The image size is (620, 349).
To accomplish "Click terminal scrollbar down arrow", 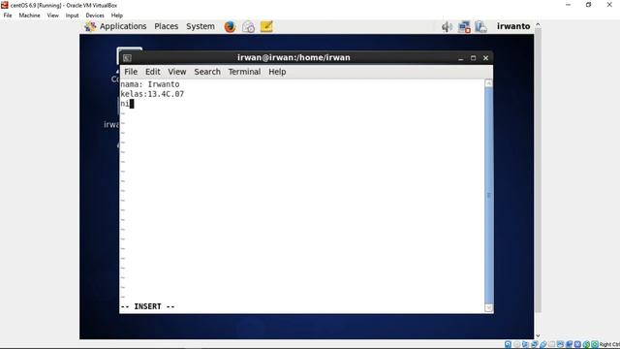I will 488,308.
